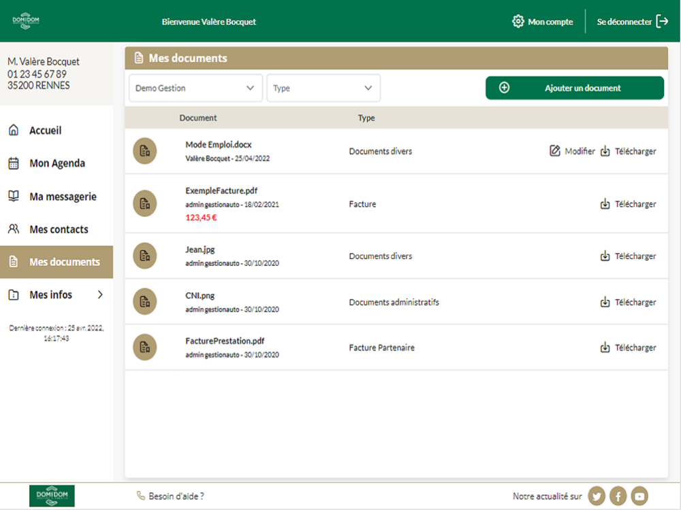Expand Mes infos with the chevron arrow
The height and width of the screenshot is (510, 681).
tap(100, 295)
